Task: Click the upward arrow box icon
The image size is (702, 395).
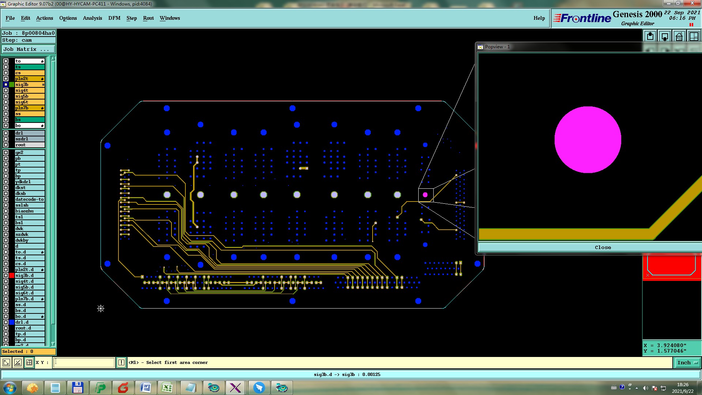Action: 650,37
